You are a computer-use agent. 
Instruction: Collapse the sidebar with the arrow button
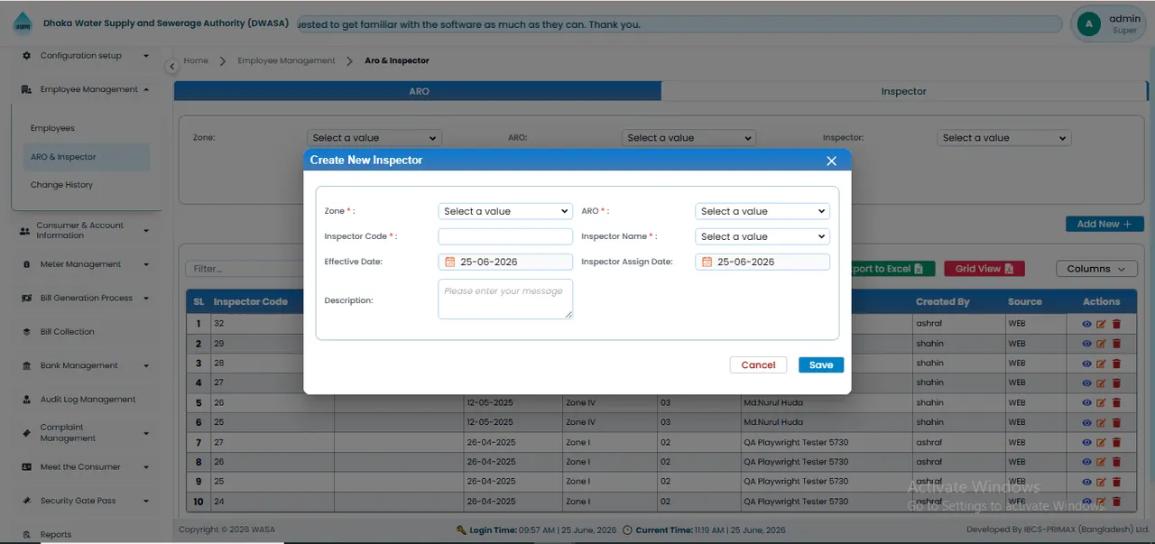(171, 67)
